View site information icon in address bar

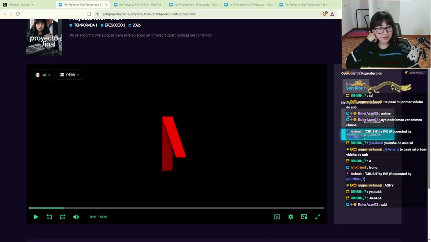[98, 14]
